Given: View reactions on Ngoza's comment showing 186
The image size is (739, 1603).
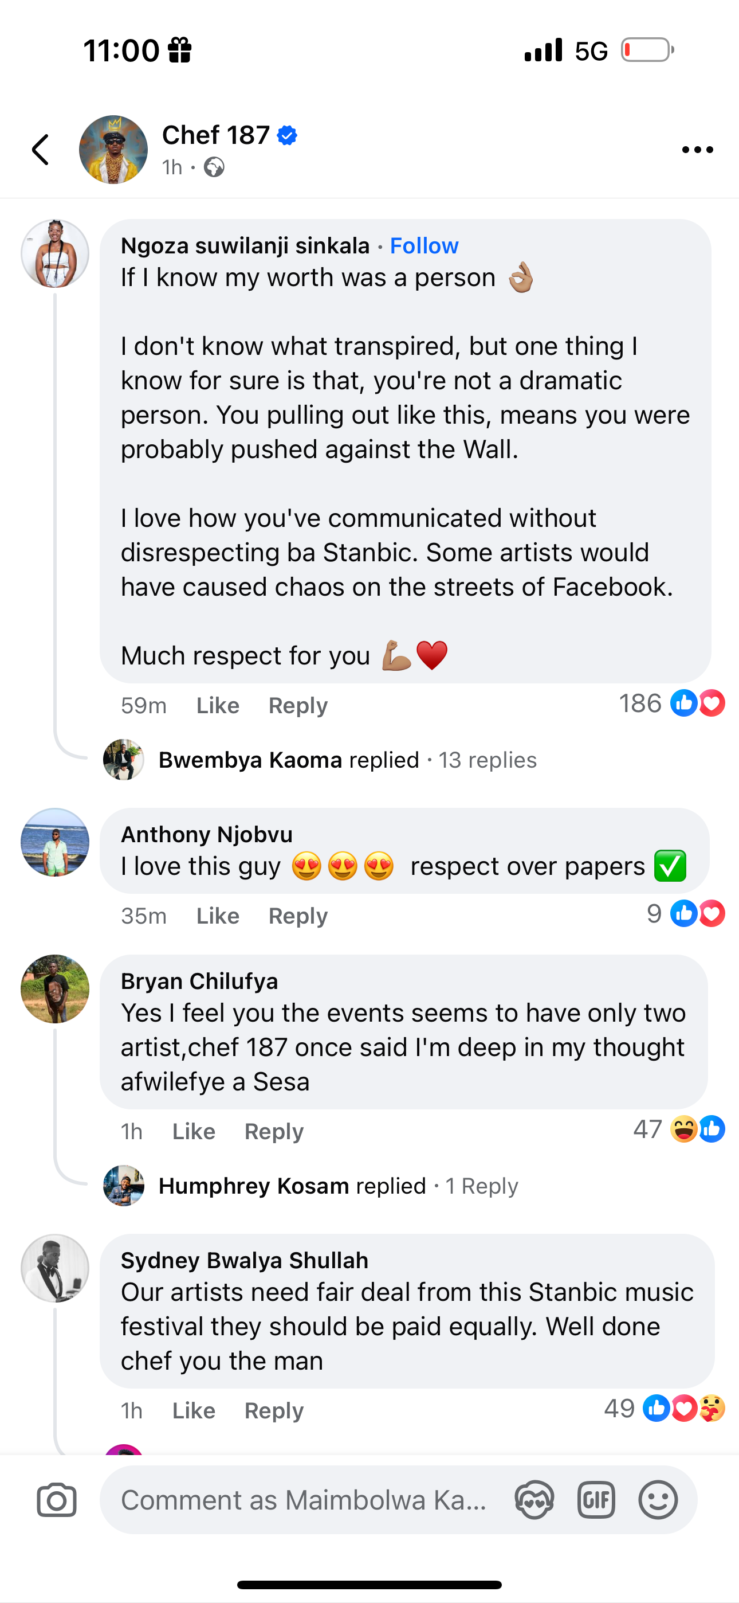Looking at the screenshot, I should click(672, 704).
